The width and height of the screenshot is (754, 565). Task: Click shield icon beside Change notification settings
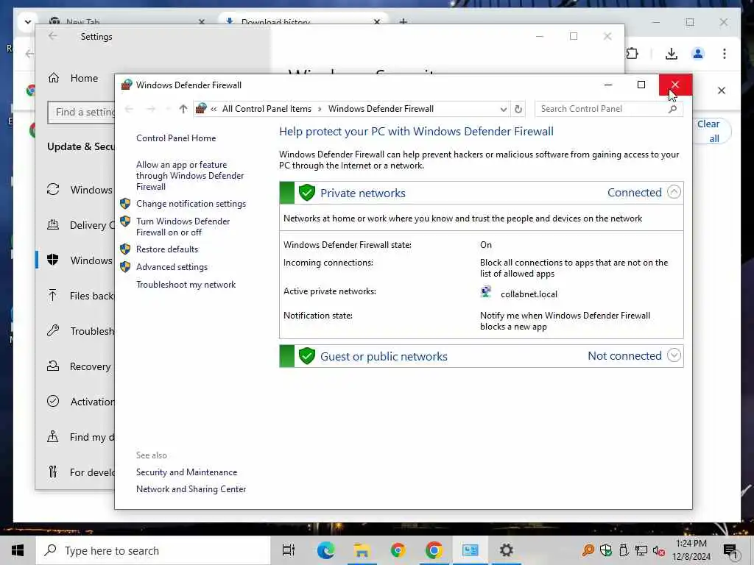click(x=125, y=204)
